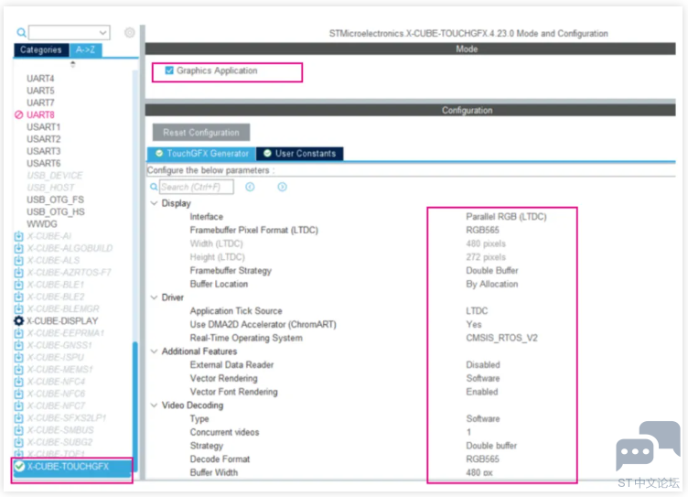Click the X-CUBE-GNSS1 download icon
Viewport: 688px width, 497px height.
point(19,345)
